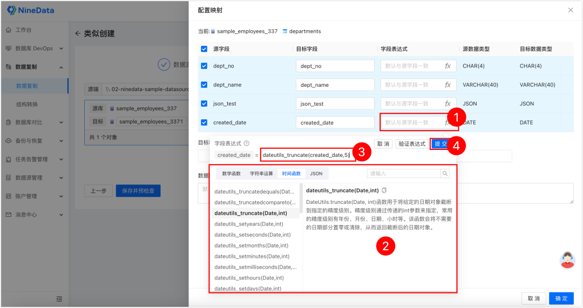This screenshot has width=583, height=308.
Task: Click the search magnifier in function search
Action: (x=445, y=174)
